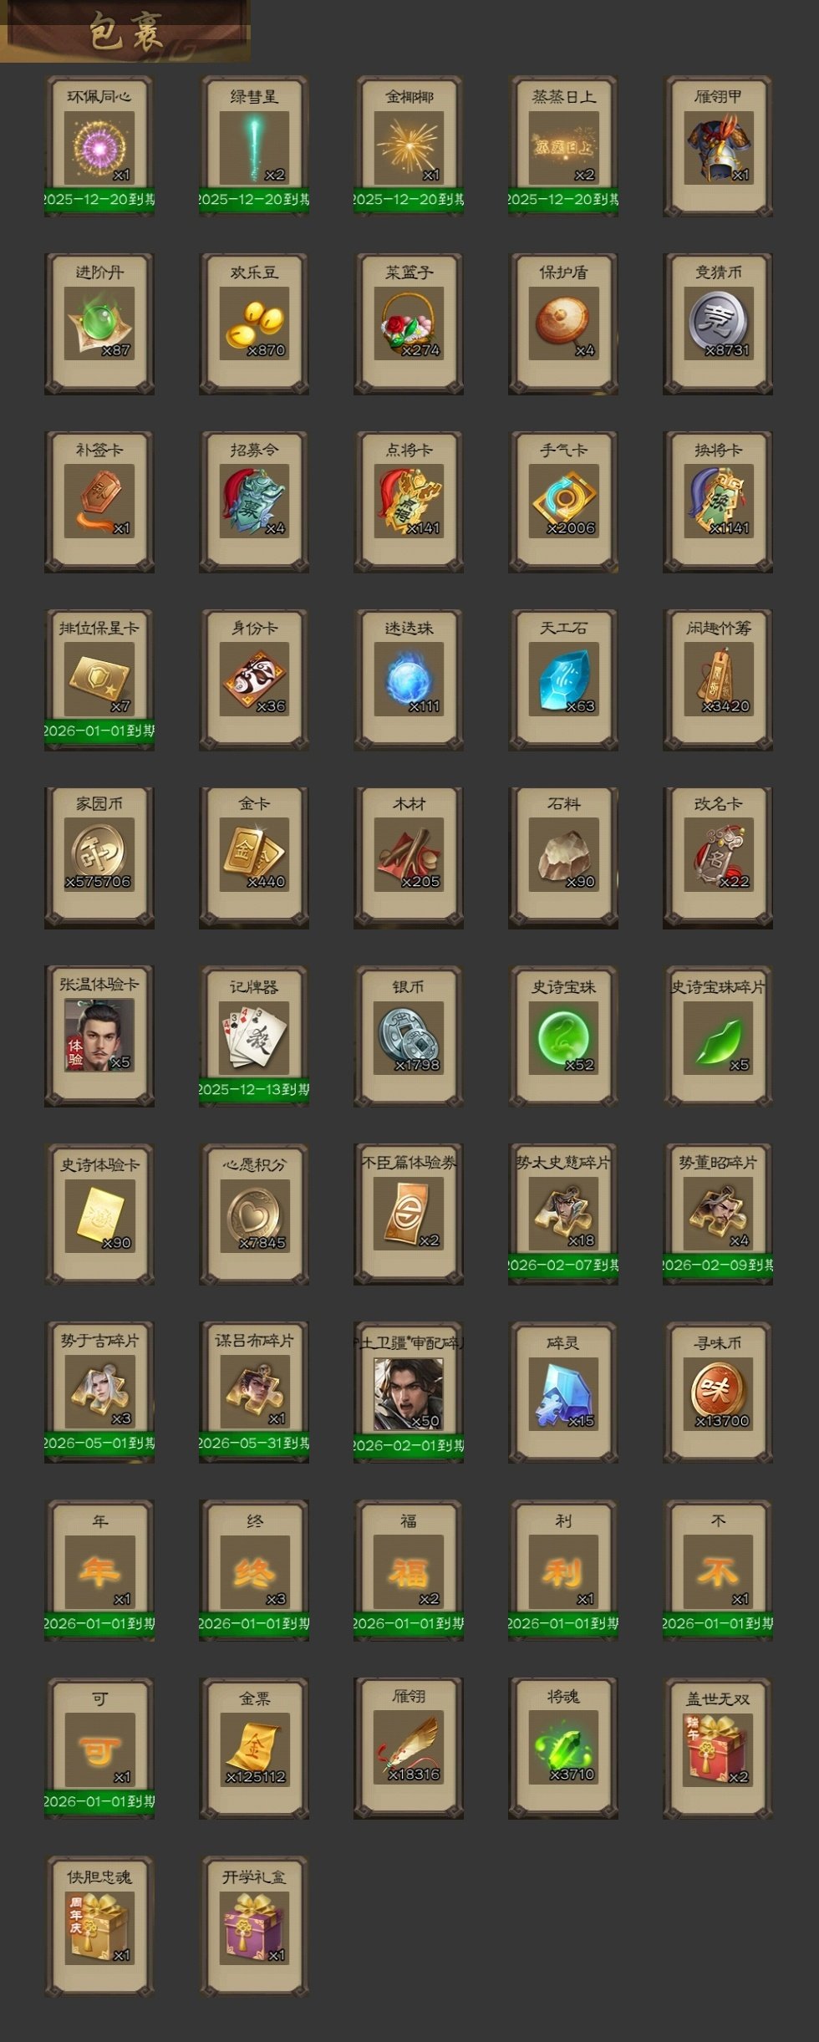Click the 雁翎甲 armor item

click(718, 146)
